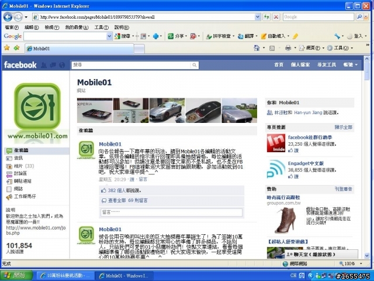Click Facebook notifications globe icon
The width and height of the screenshot is (374, 281).
pos(62,65)
